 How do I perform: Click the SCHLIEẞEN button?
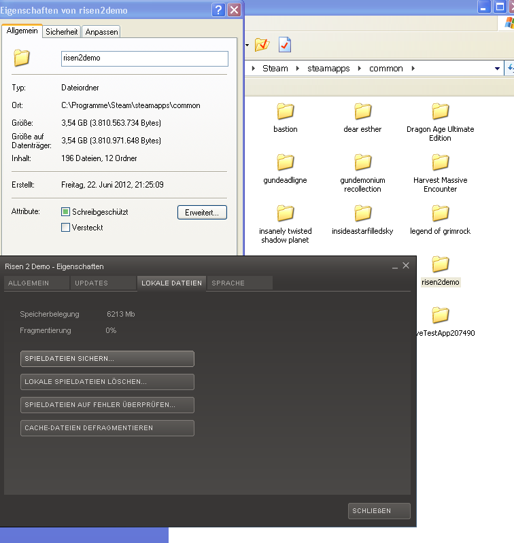(379, 511)
